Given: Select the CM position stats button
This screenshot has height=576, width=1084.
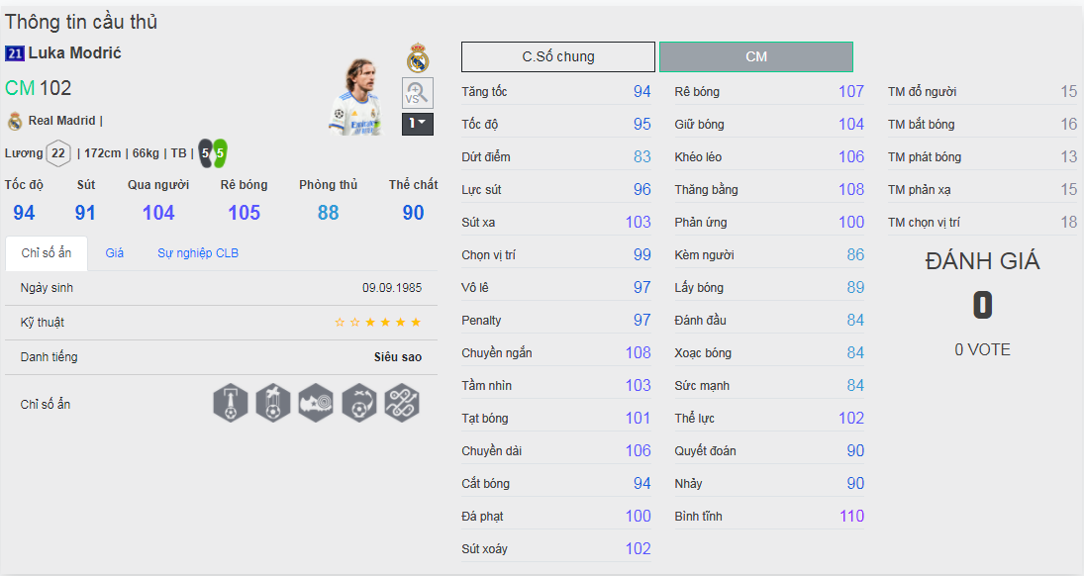Looking at the screenshot, I should 756,56.
